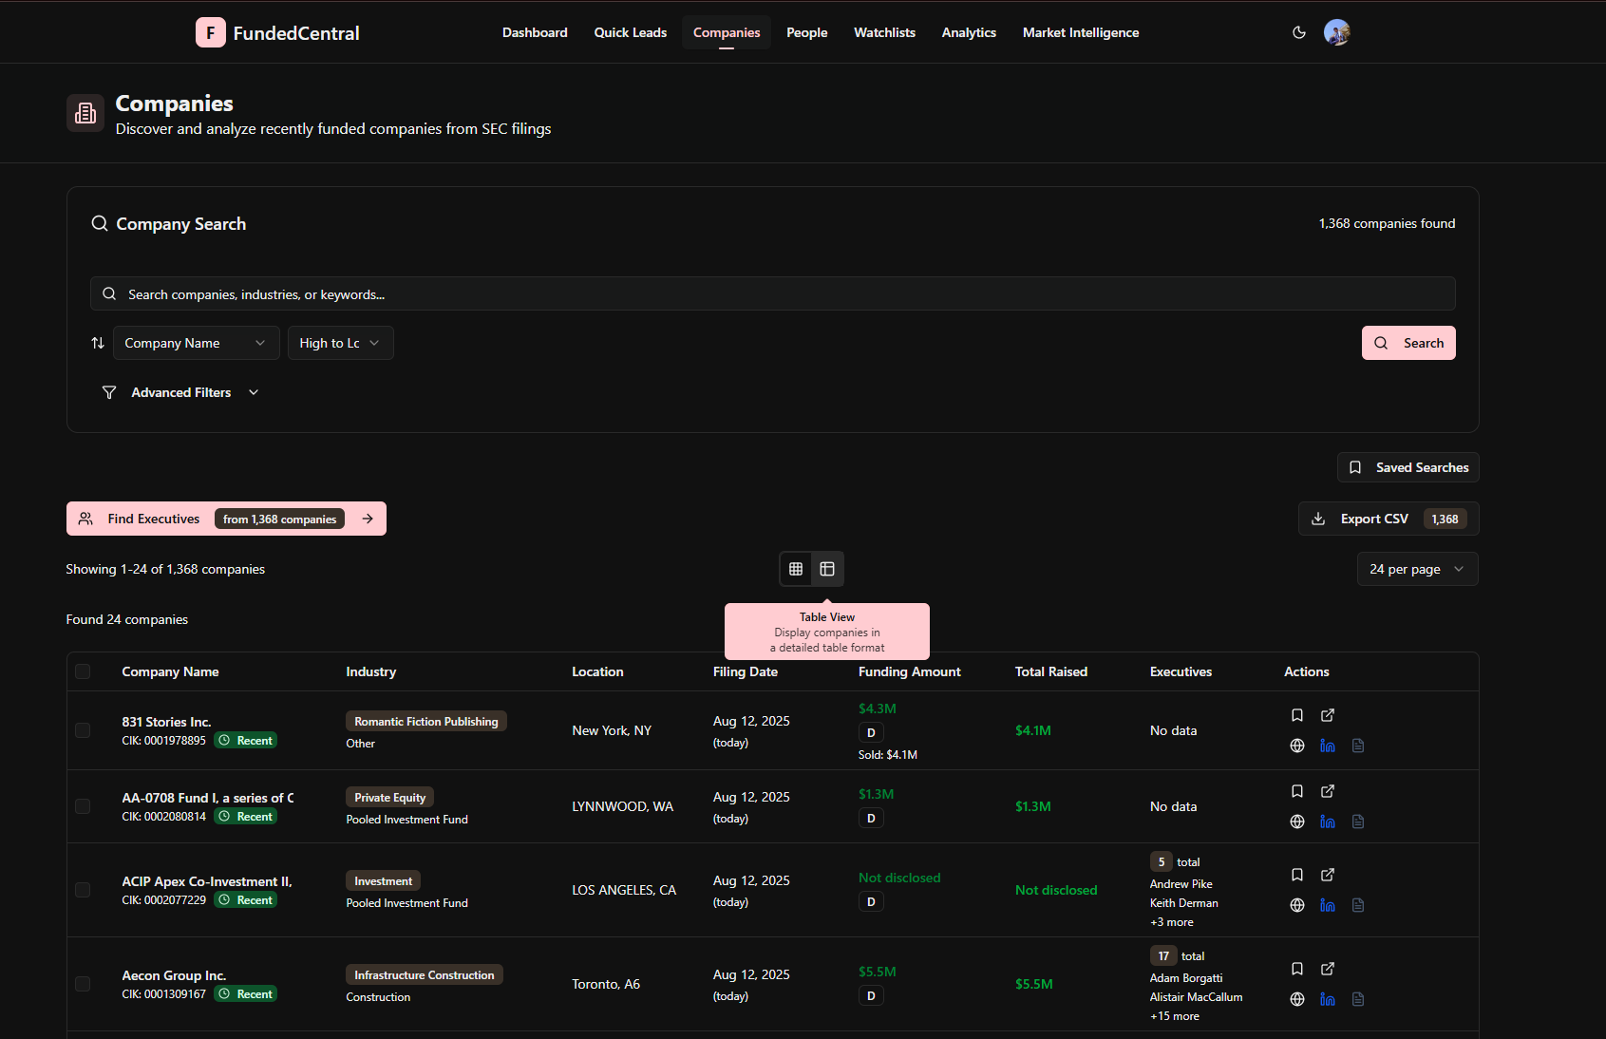Open the Company Name sort dropdown
Image resolution: width=1606 pixels, height=1039 pixels.
click(197, 343)
